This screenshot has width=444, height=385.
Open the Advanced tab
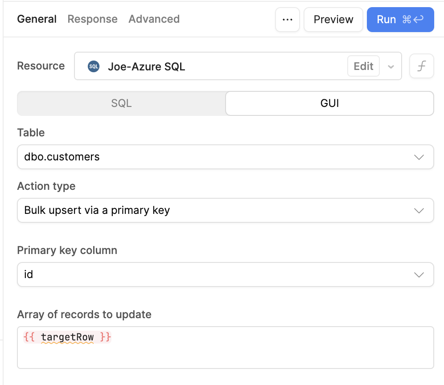154,19
